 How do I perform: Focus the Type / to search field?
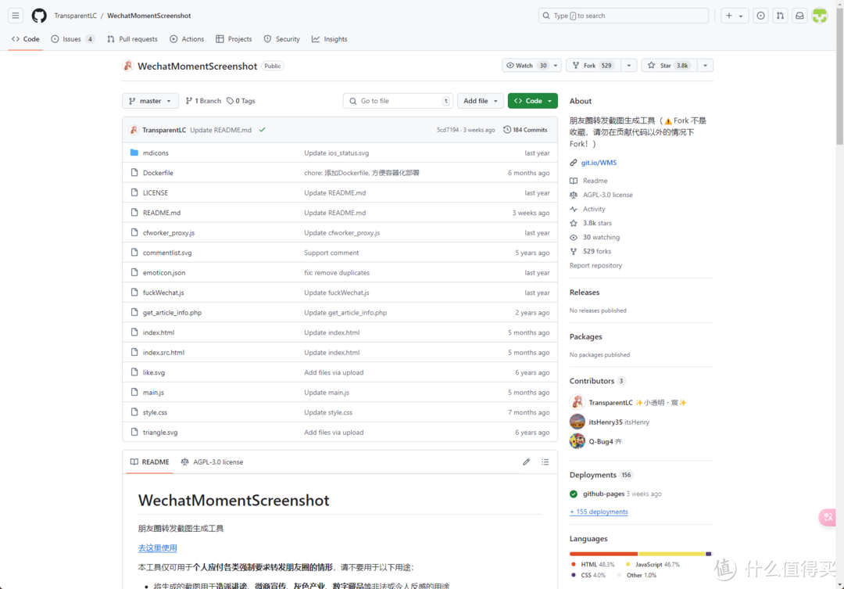click(624, 16)
